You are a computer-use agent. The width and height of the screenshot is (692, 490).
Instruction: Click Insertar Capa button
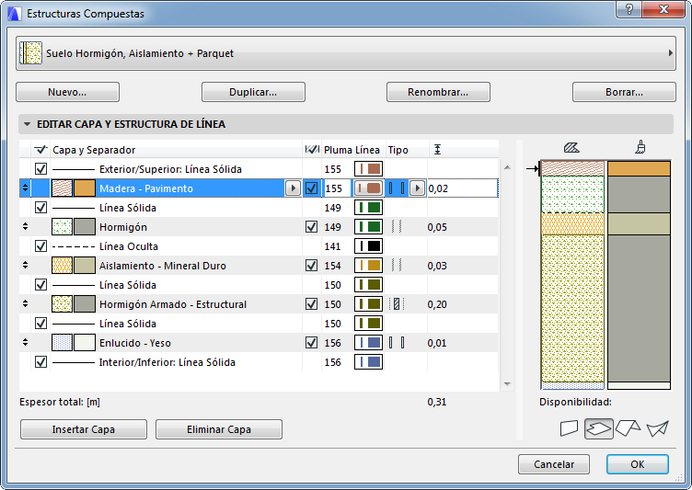(84, 429)
